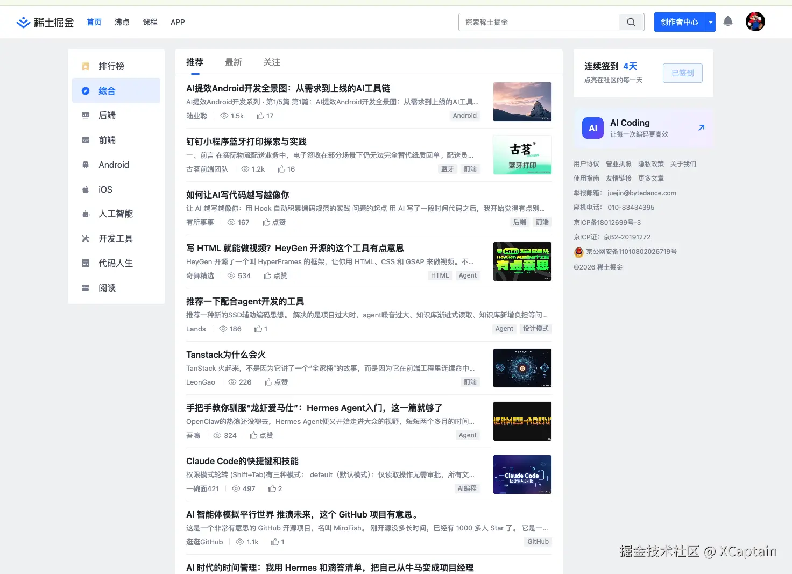Click 点赞 on Hermes Agent入门 article

(x=261, y=435)
